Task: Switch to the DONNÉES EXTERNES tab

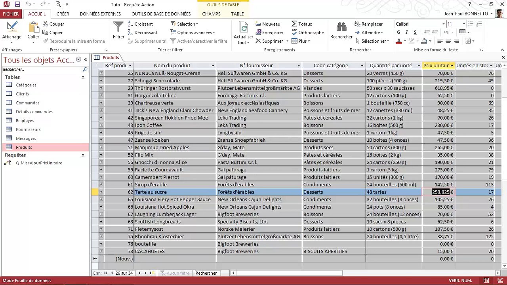Action: 100,14
